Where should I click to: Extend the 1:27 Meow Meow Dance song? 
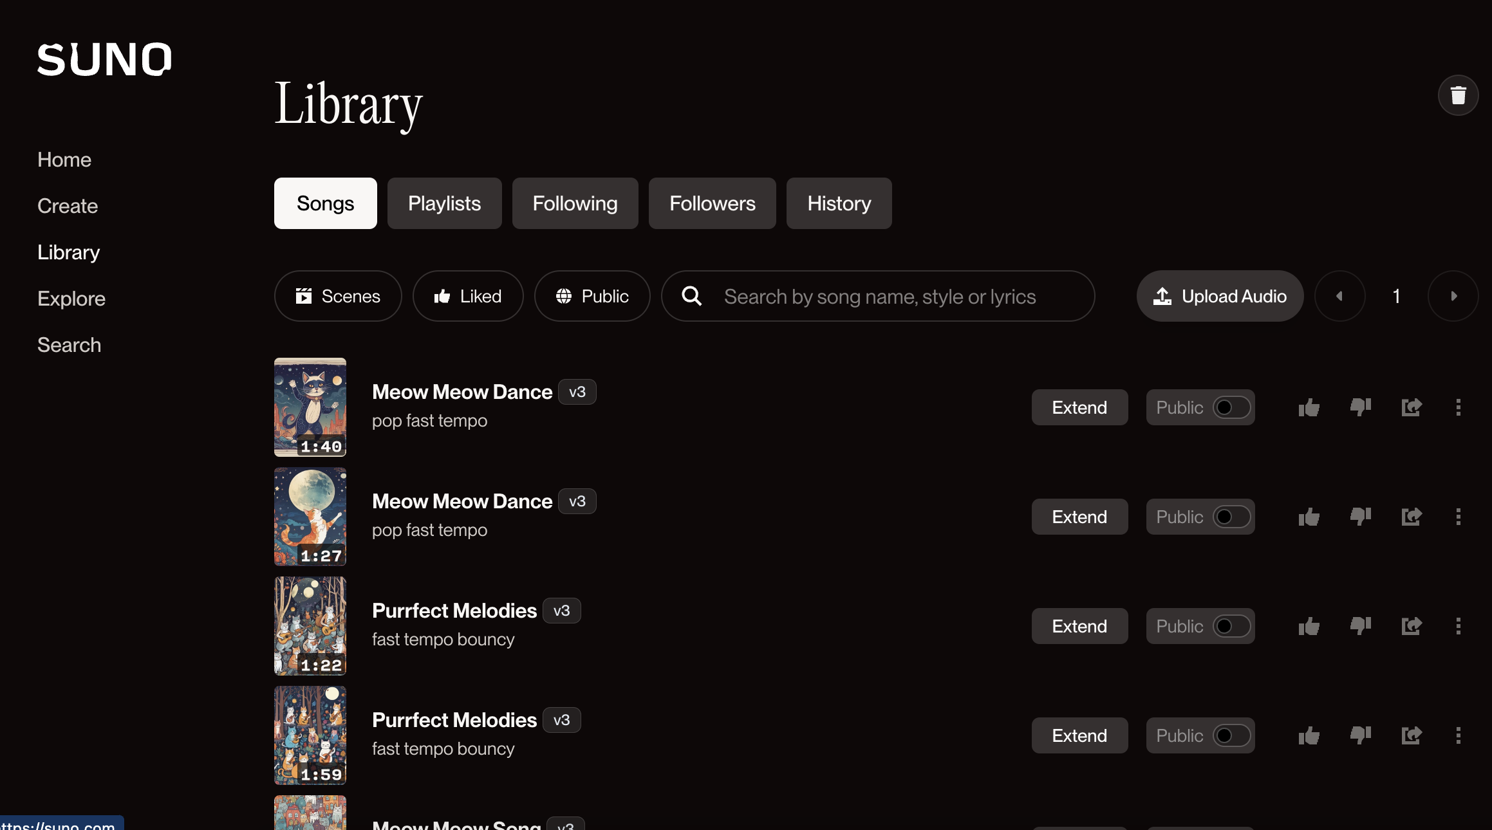point(1079,517)
